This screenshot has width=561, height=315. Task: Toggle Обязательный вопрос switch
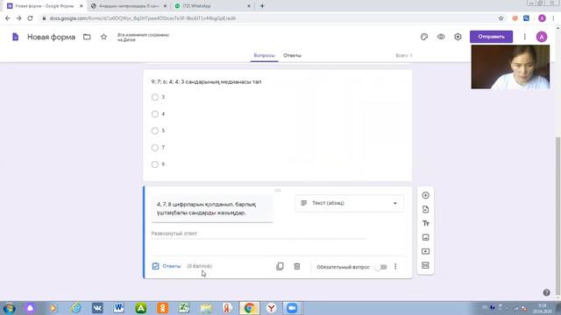click(381, 267)
